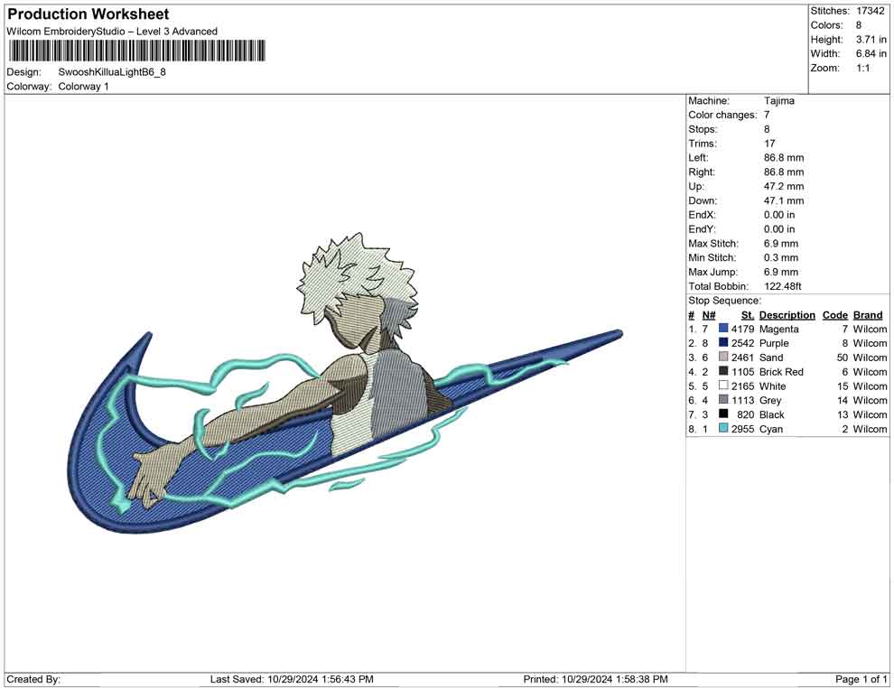The height and width of the screenshot is (688, 894).
Task: Click the 'Cyan' description text
Action: pos(771,429)
